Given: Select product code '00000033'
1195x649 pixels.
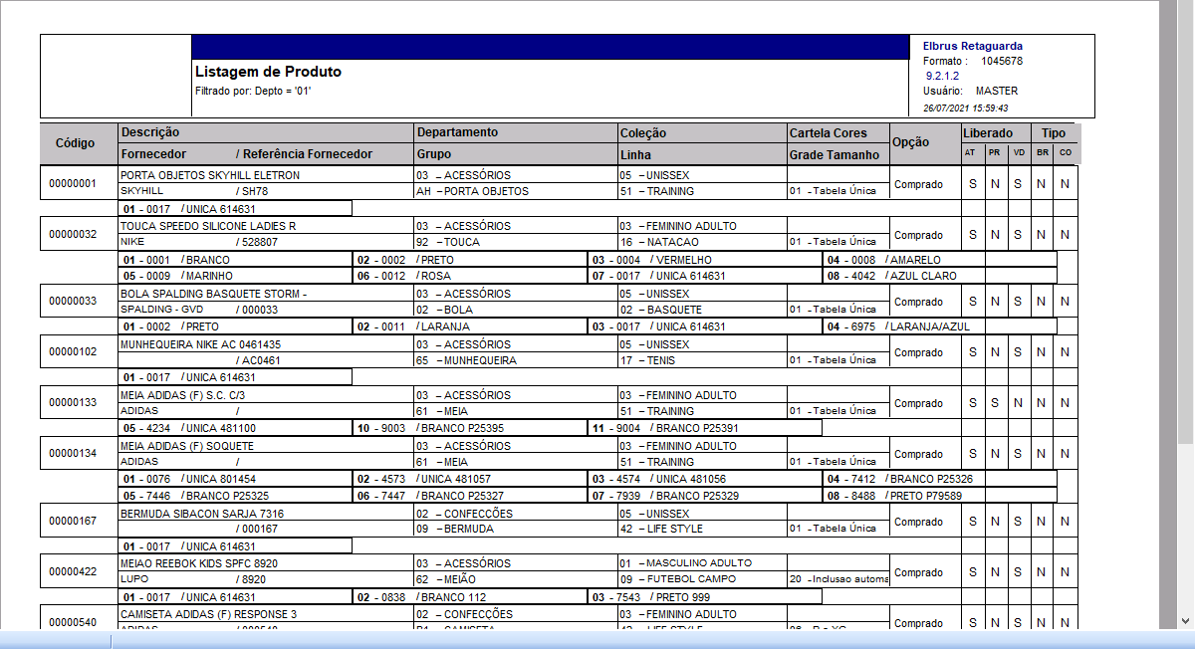Looking at the screenshot, I should coord(73,302).
